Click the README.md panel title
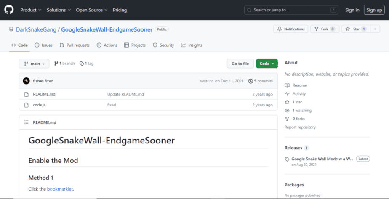The height and width of the screenshot is (199, 389). pos(45,122)
